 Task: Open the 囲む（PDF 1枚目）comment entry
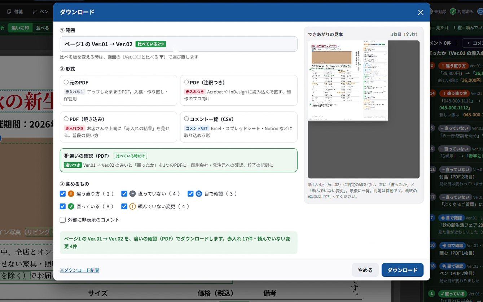(456, 249)
